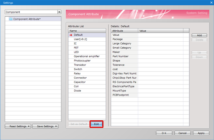Image resolution: width=214 pixels, height=140 pixels.
Task: Select the Package attribute row
Action: [x=150, y=39]
